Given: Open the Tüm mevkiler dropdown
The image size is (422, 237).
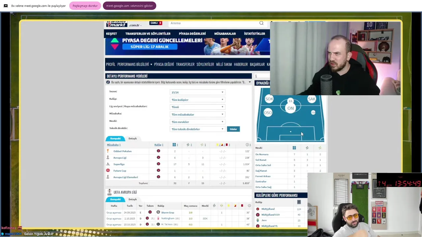Looking at the screenshot, I should (x=197, y=122).
